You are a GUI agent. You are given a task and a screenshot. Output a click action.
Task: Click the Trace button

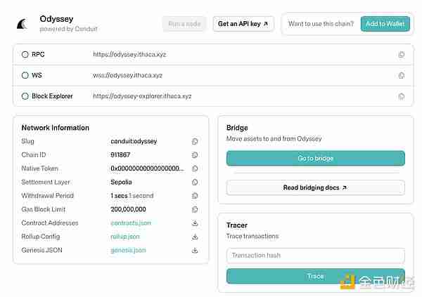point(315,276)
